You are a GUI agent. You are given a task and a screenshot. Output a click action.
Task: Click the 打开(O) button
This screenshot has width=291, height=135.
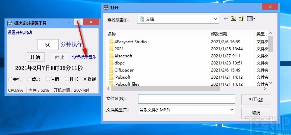tap(256, 100)
